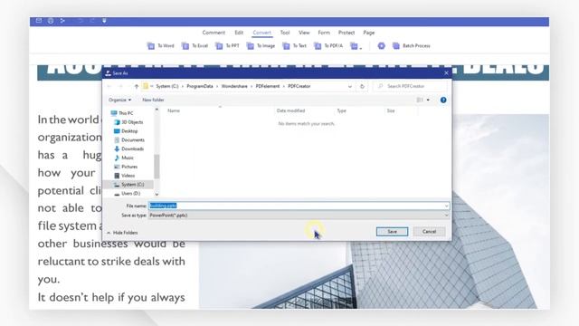Go up one folder level in Save As
579x326 pixels.
(137, 86)
